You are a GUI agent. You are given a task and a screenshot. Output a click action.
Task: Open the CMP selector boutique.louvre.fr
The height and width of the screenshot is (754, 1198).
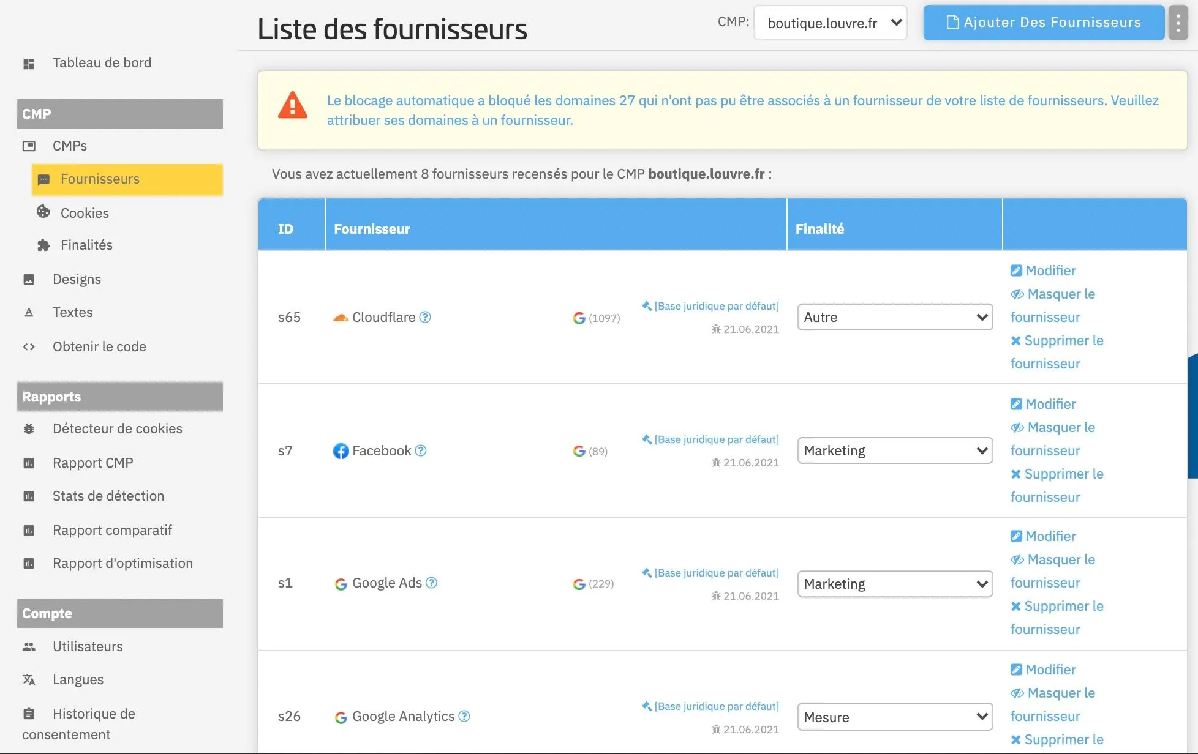(x=831, y=23)
